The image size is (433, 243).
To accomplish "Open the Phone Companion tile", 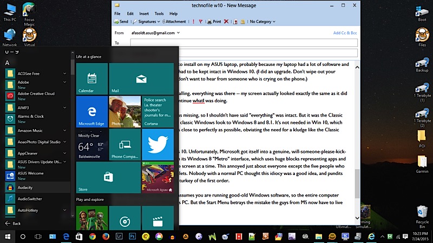I will coord(125,145).
